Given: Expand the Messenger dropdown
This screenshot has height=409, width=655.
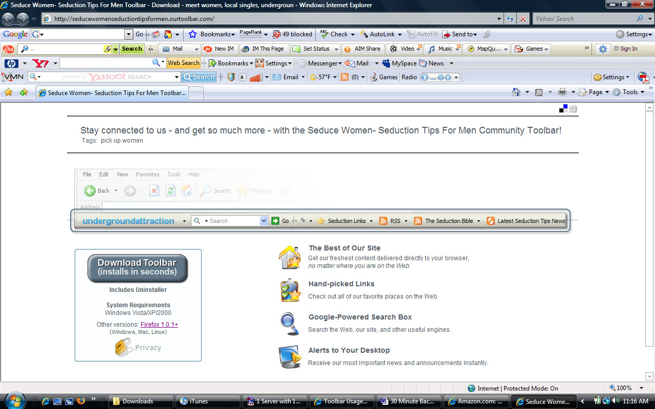Looking at the screenshot, I should 340,63.
